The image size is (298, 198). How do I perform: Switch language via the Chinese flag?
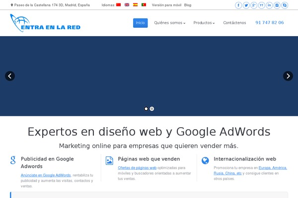(x=118, y=5)
